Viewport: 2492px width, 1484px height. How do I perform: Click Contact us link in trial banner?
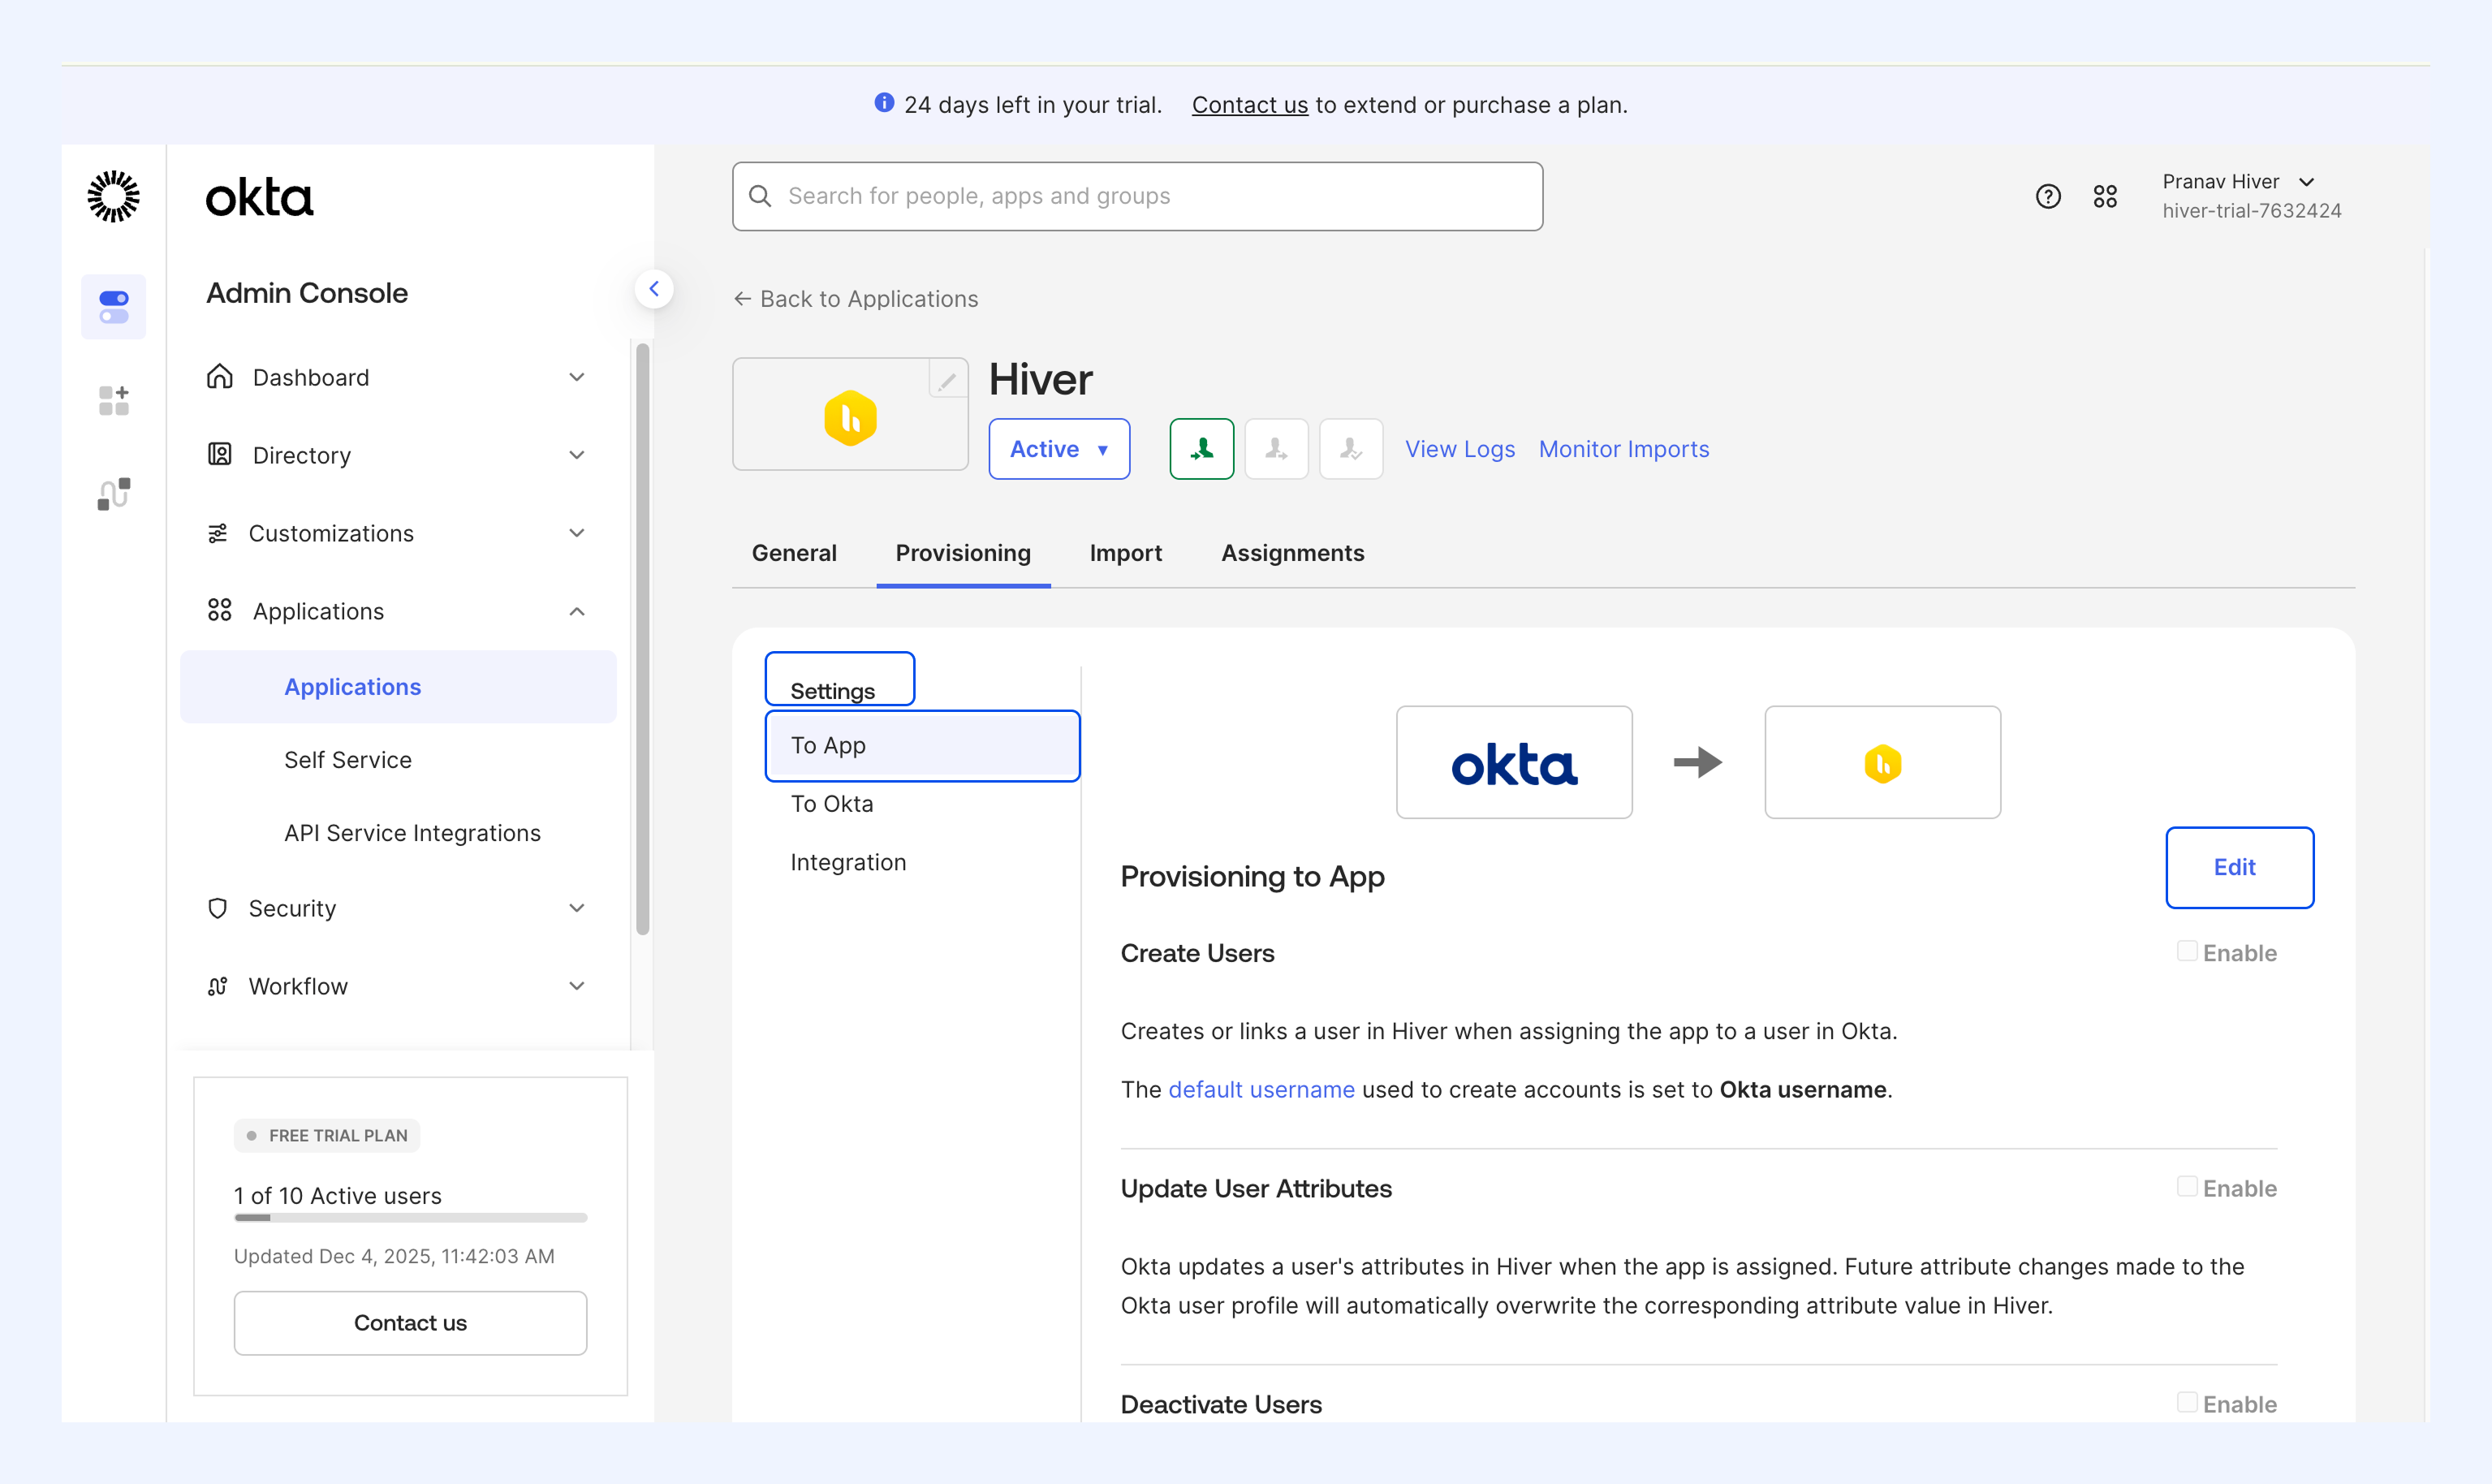pos(1249,105)
